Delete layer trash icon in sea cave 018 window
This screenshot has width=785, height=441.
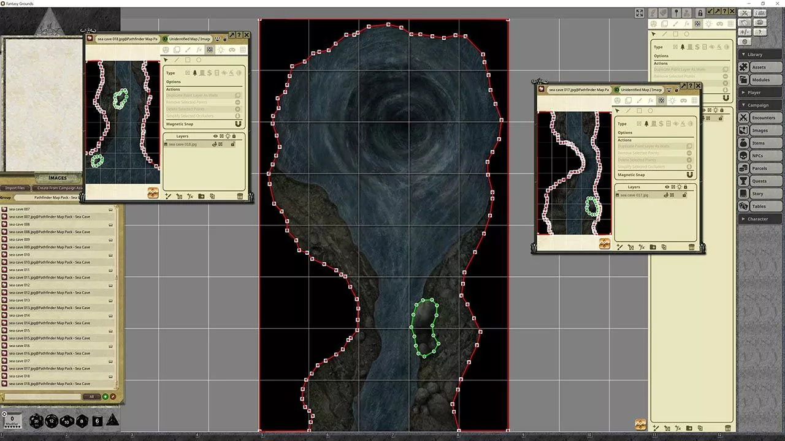pyautogui.click(x=240, y=196)
